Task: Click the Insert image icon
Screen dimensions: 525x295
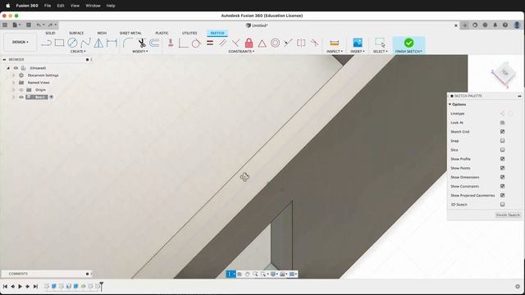Action: [358, 43]
